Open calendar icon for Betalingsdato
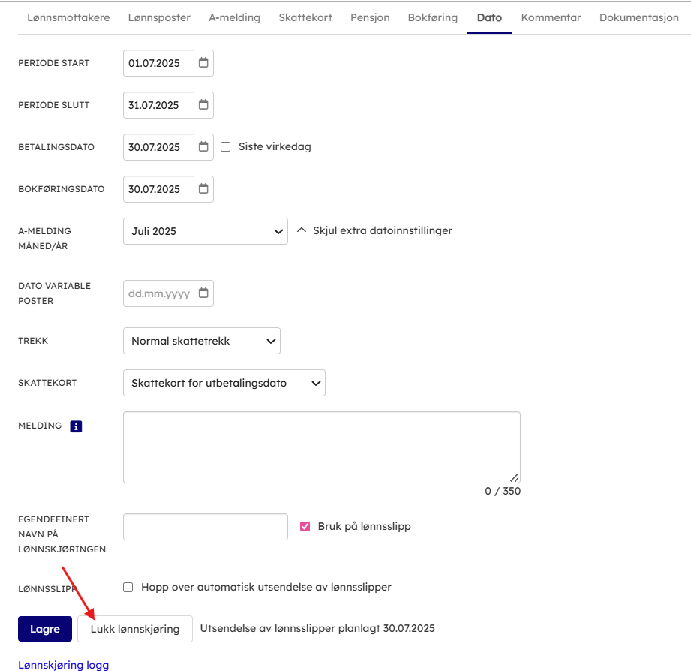The image size is (691, 671). point(203,147)
